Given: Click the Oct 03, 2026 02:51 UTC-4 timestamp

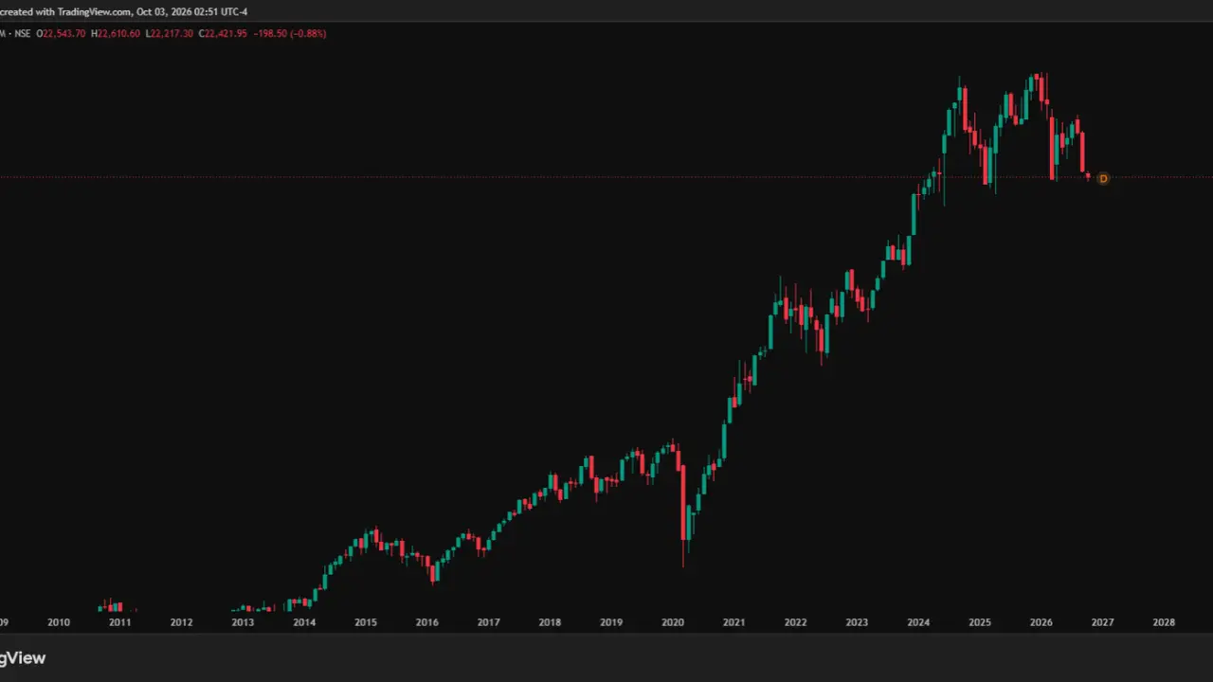Looking at the screenshot, I should coord(192,11).
